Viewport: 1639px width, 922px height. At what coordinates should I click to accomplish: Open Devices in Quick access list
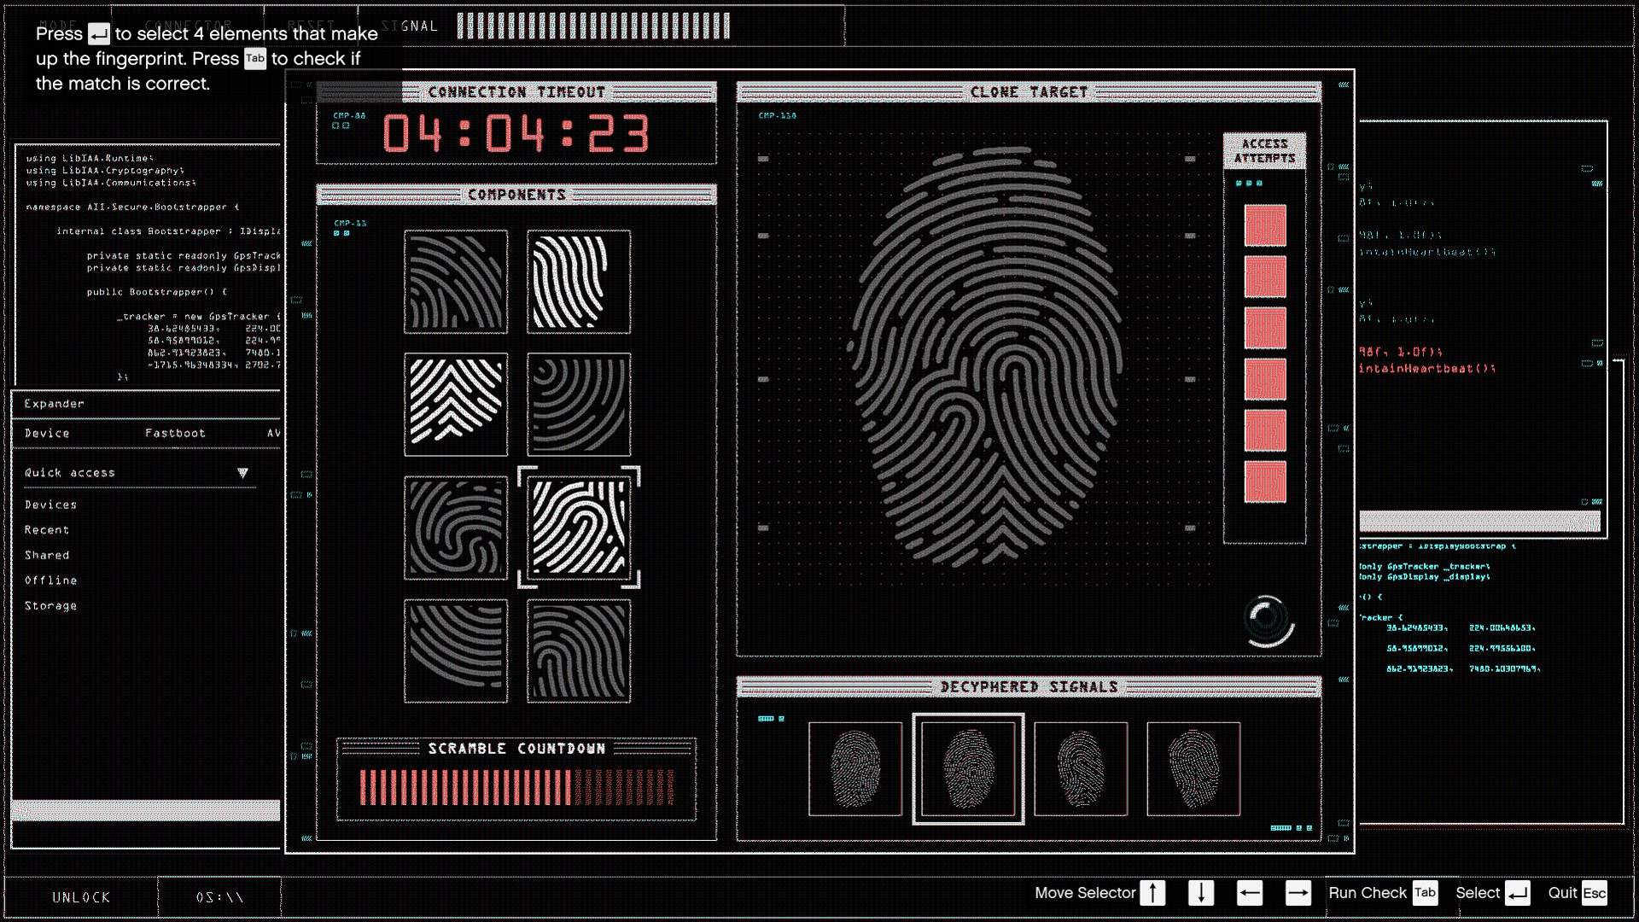(51, 505)
